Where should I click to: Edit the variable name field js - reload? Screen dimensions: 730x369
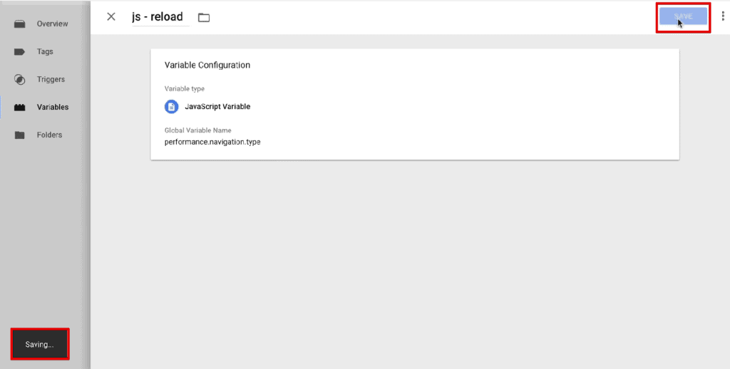tap(160, 17)
